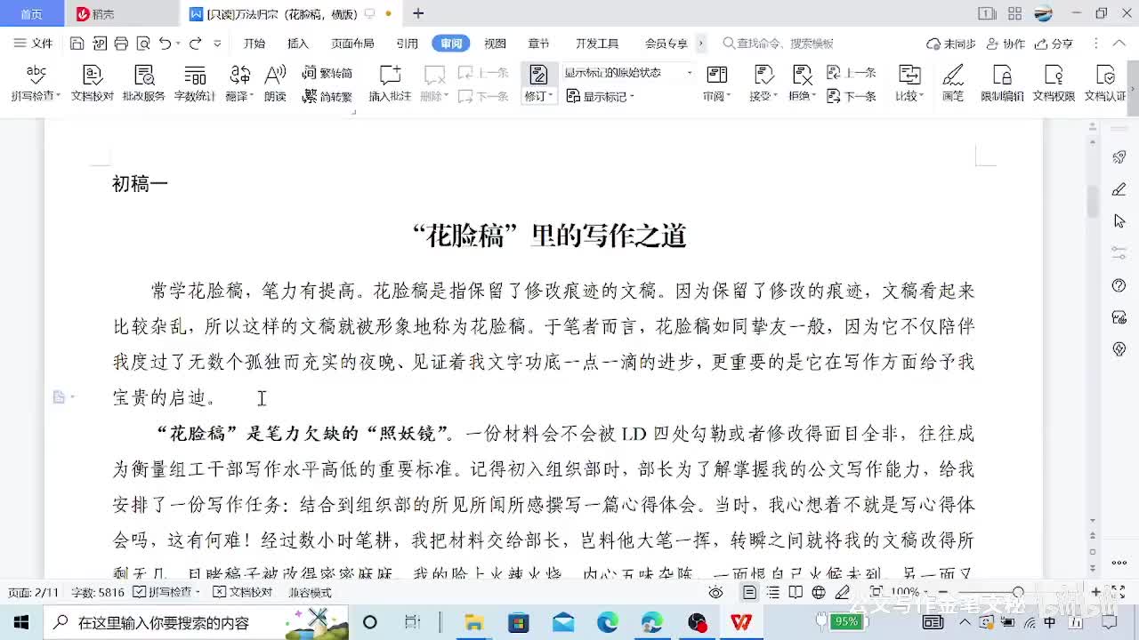Switch to the 页面布局 ribbon tab

[x=352, y=44]
